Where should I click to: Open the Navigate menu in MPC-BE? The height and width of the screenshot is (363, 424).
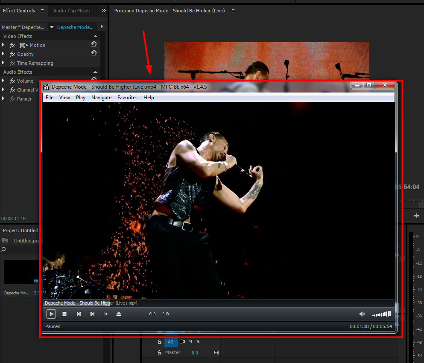pos(101,98)
